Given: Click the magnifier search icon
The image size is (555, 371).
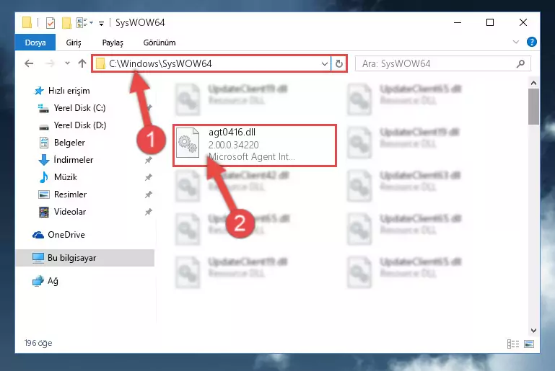Looking at the screenshot, I should point(520,63).
